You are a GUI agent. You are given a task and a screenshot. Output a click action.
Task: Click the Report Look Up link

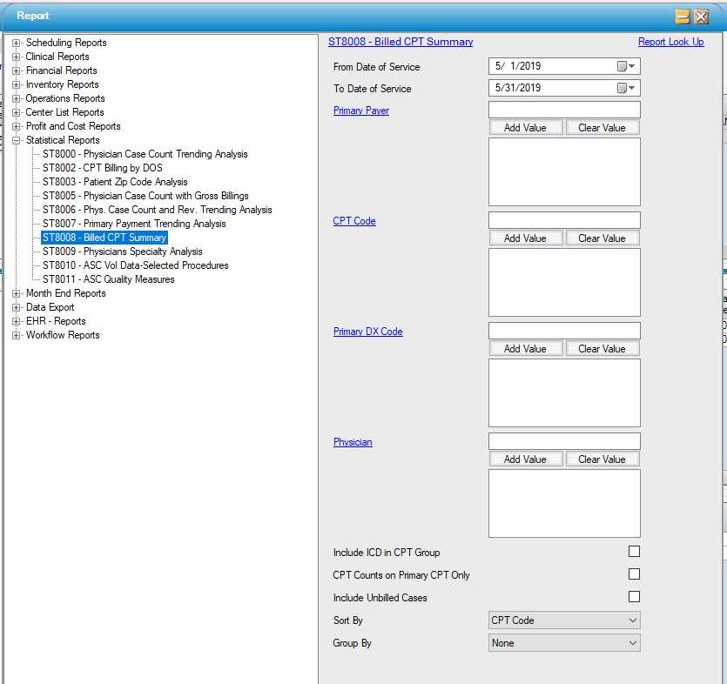tap(670, 42)
